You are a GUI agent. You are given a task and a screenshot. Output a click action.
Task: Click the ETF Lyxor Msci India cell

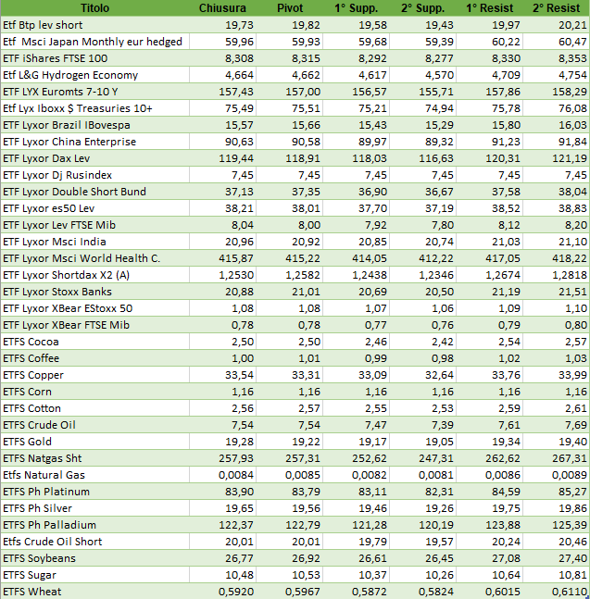point(94,242)
